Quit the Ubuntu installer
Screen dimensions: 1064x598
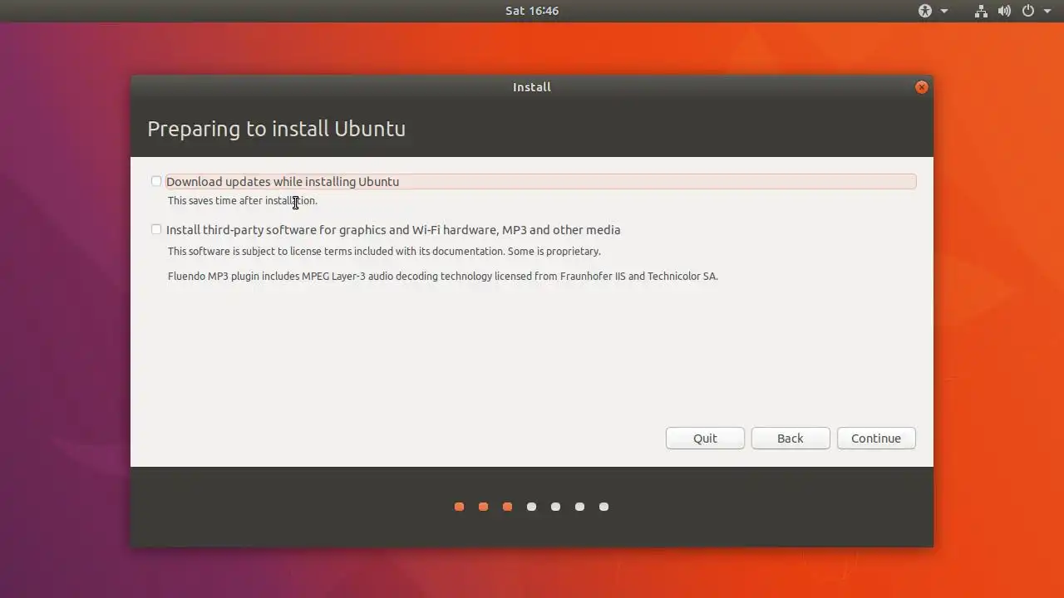pos(705,439)
